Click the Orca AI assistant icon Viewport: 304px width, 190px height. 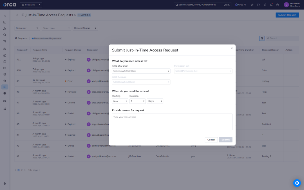click(240, 5)
